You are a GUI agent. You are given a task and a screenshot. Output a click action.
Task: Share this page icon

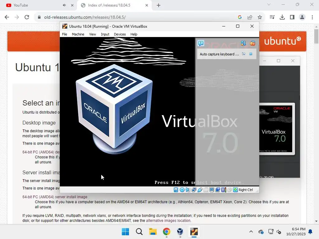(x=250, y=17)
